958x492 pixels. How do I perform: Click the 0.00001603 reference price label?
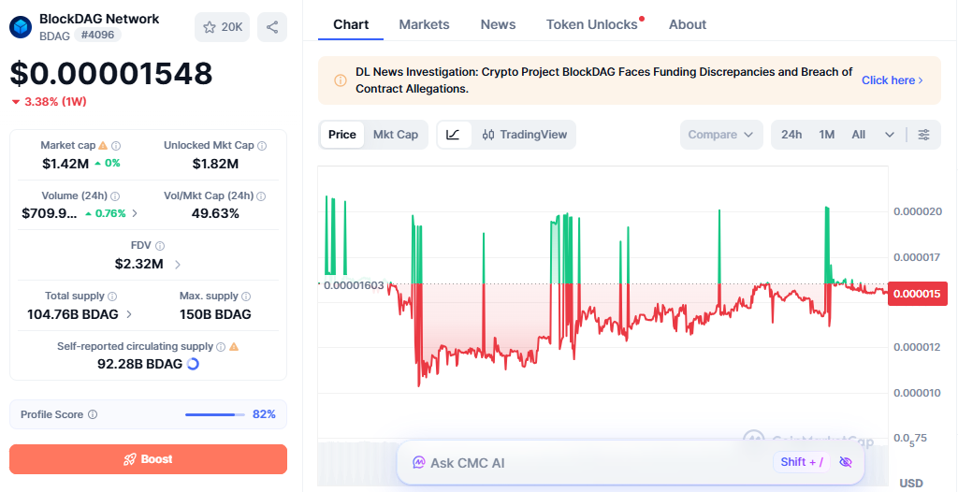point(353,284)
